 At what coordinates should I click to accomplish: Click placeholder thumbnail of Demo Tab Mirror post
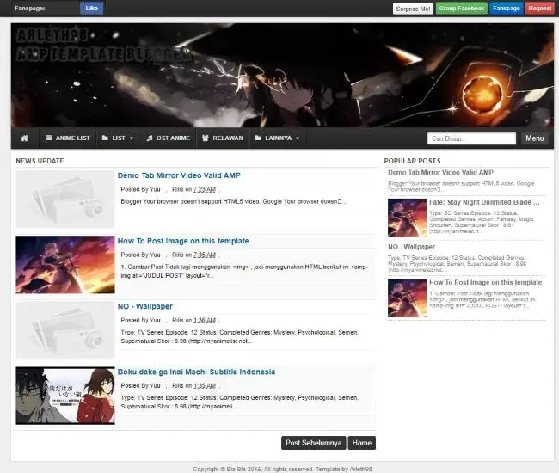point(65,199)
